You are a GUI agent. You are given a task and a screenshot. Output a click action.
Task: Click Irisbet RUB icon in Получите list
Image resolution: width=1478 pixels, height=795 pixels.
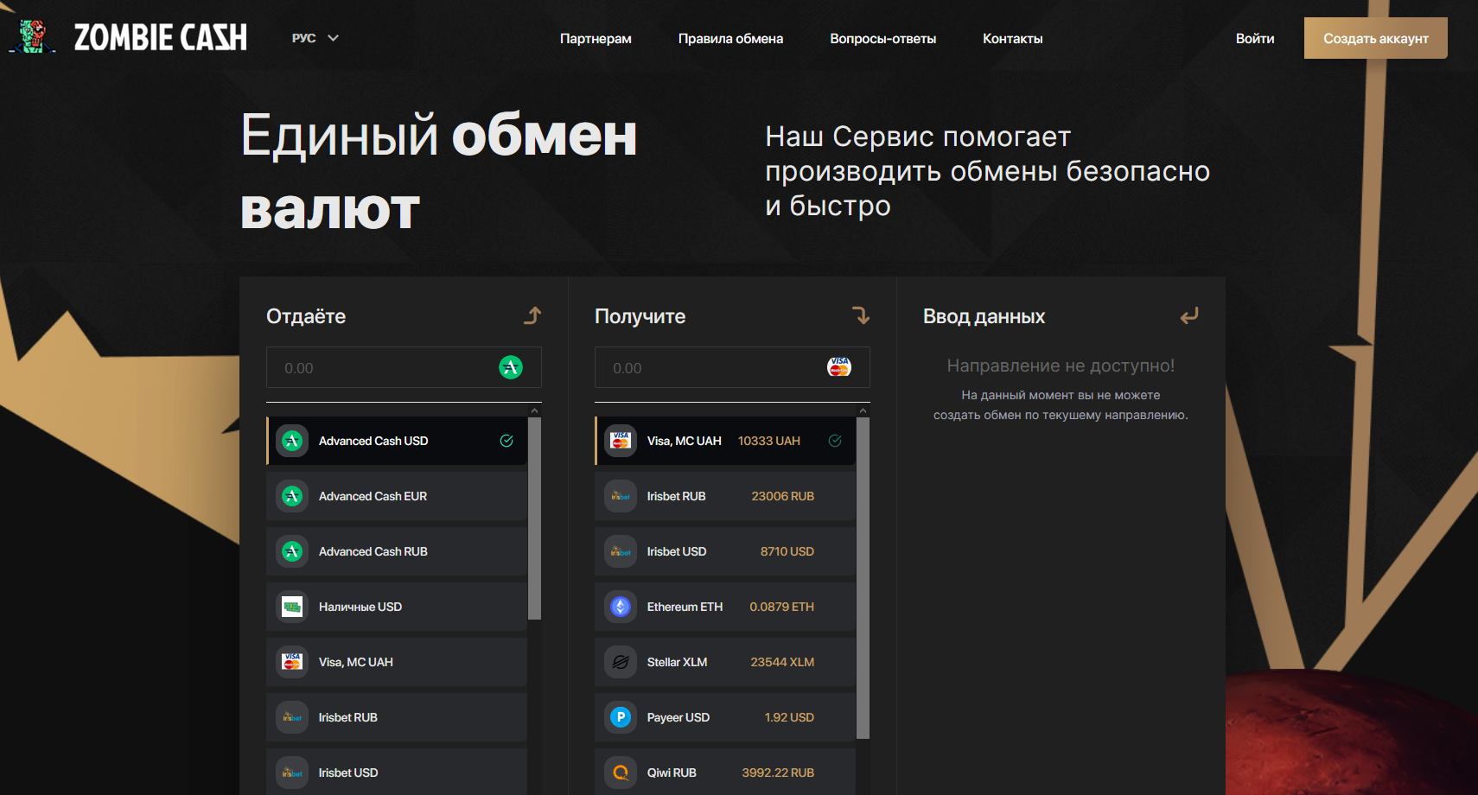pos(621,496)
